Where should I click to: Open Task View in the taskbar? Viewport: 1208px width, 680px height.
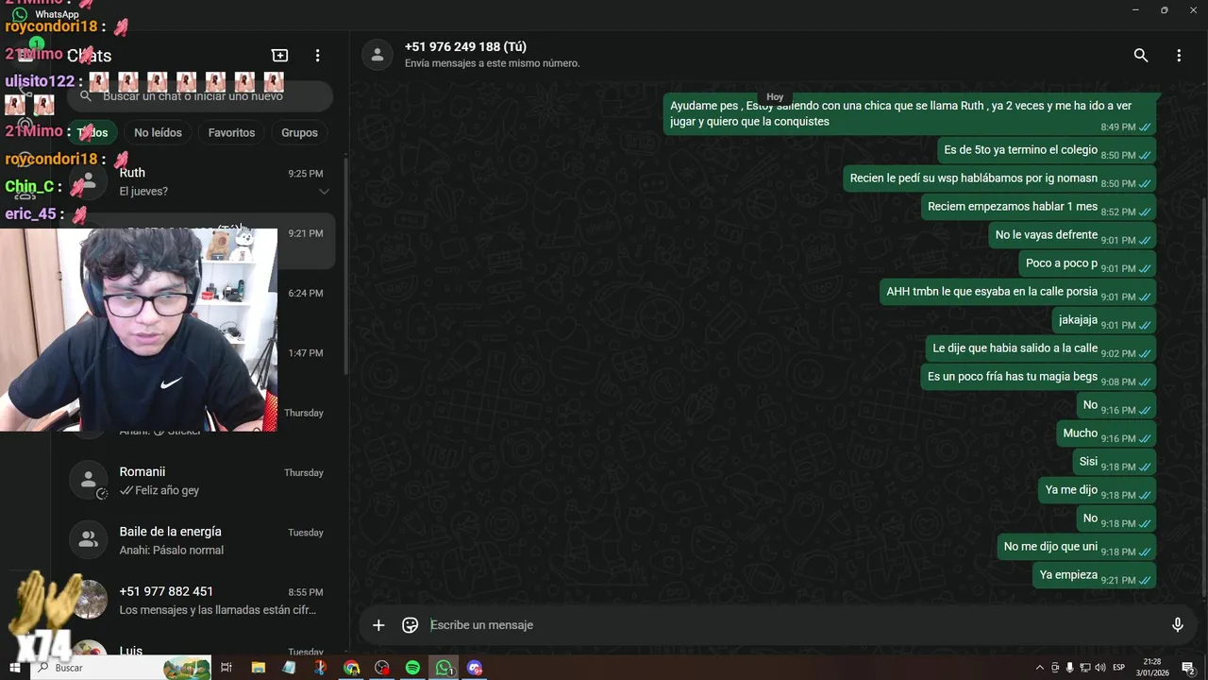point(226,668)
